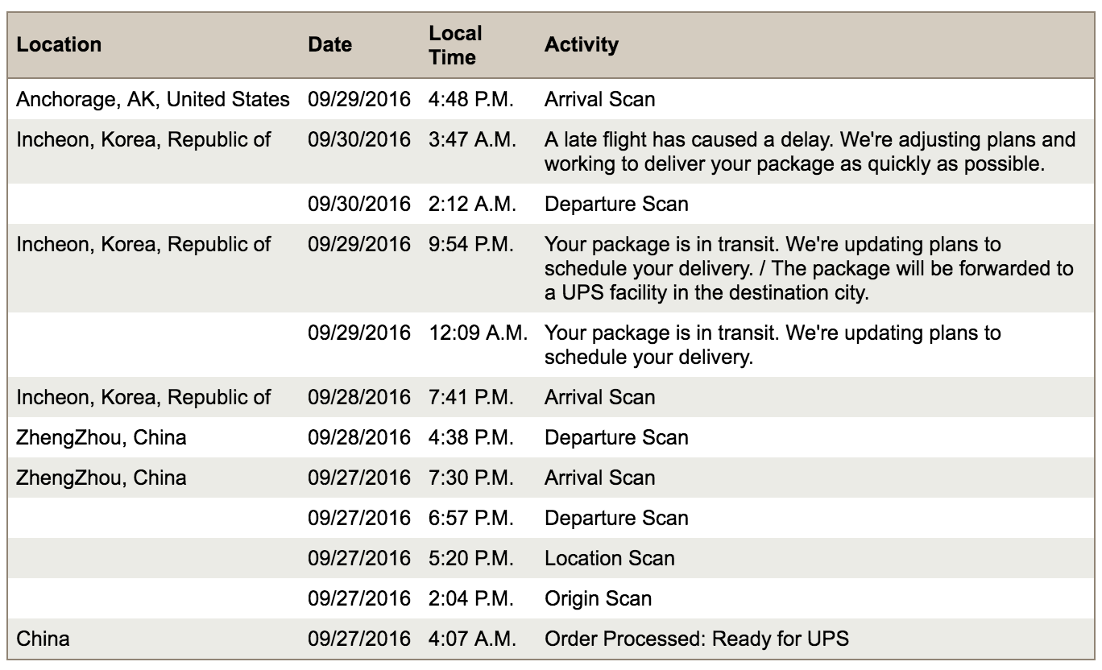Click the Anchorage Arrival Scan activity
Image resolution: width=1102 pixels, height=670 pixels.
tap(599, 99)
